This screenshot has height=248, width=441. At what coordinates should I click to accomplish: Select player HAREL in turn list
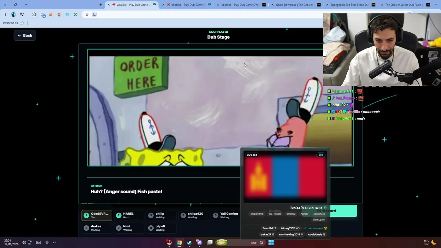[x=129, y=215]
